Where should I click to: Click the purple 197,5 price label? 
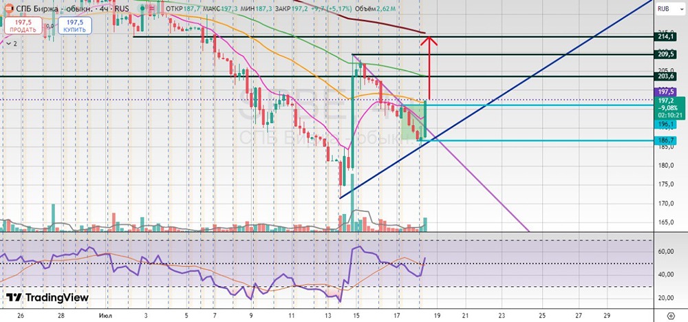click(x=665, y=92)
